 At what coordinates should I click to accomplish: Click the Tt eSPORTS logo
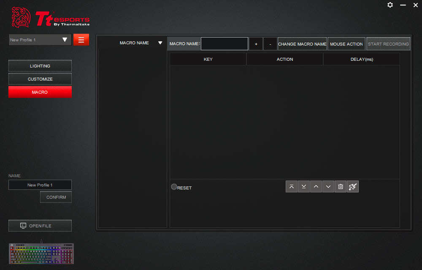click(51, 18)
